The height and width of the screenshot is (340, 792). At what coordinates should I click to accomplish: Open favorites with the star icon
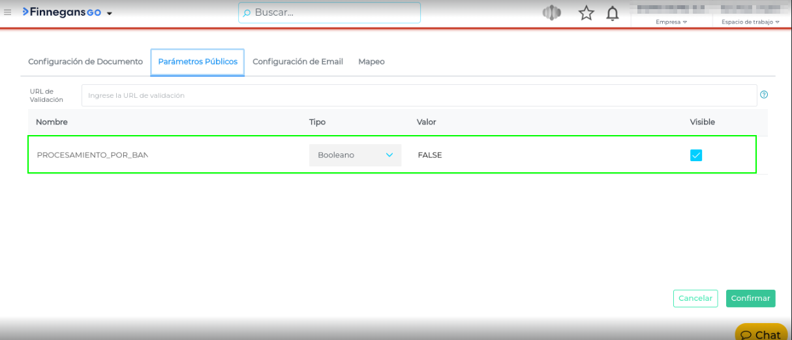pyautogui.click(x=586, y=13)
